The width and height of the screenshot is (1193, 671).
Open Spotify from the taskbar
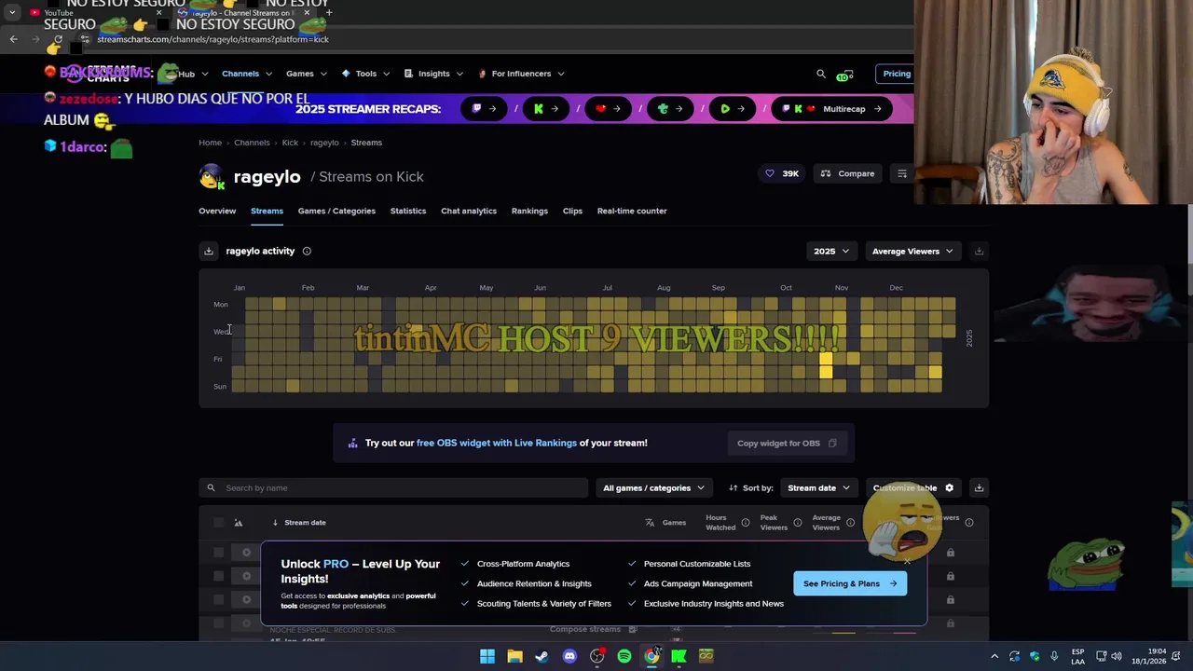coord(624,656)
